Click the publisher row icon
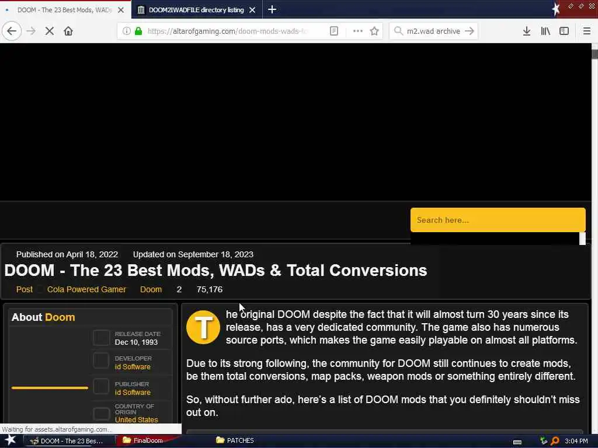598x448 pixels. point(102,386)
